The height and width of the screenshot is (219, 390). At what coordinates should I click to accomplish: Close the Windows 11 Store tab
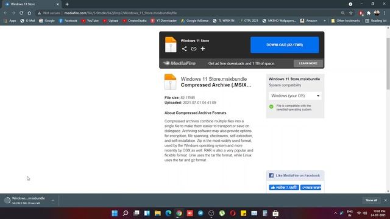pyautogui.click(x=57, y=4)
